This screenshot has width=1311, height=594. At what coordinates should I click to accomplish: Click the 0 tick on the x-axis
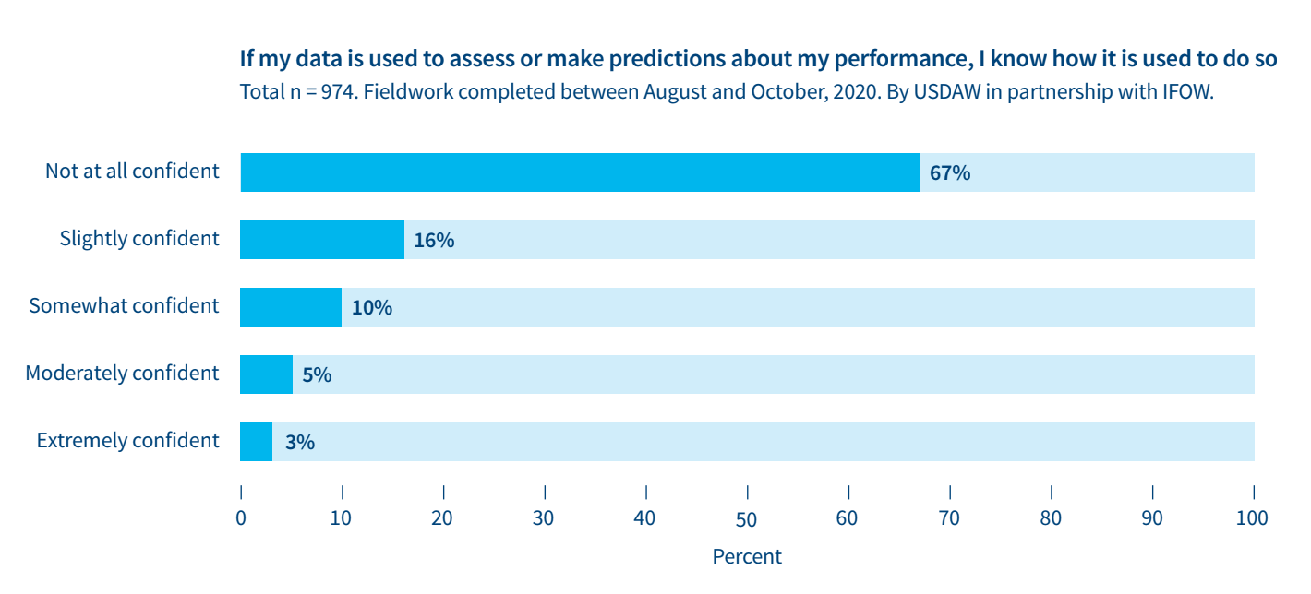[240, 518]
